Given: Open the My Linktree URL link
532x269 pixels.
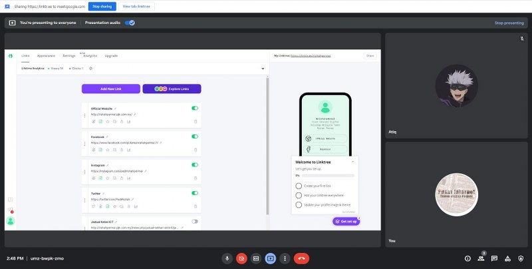Looking at the screenshot, I should 311,56.
